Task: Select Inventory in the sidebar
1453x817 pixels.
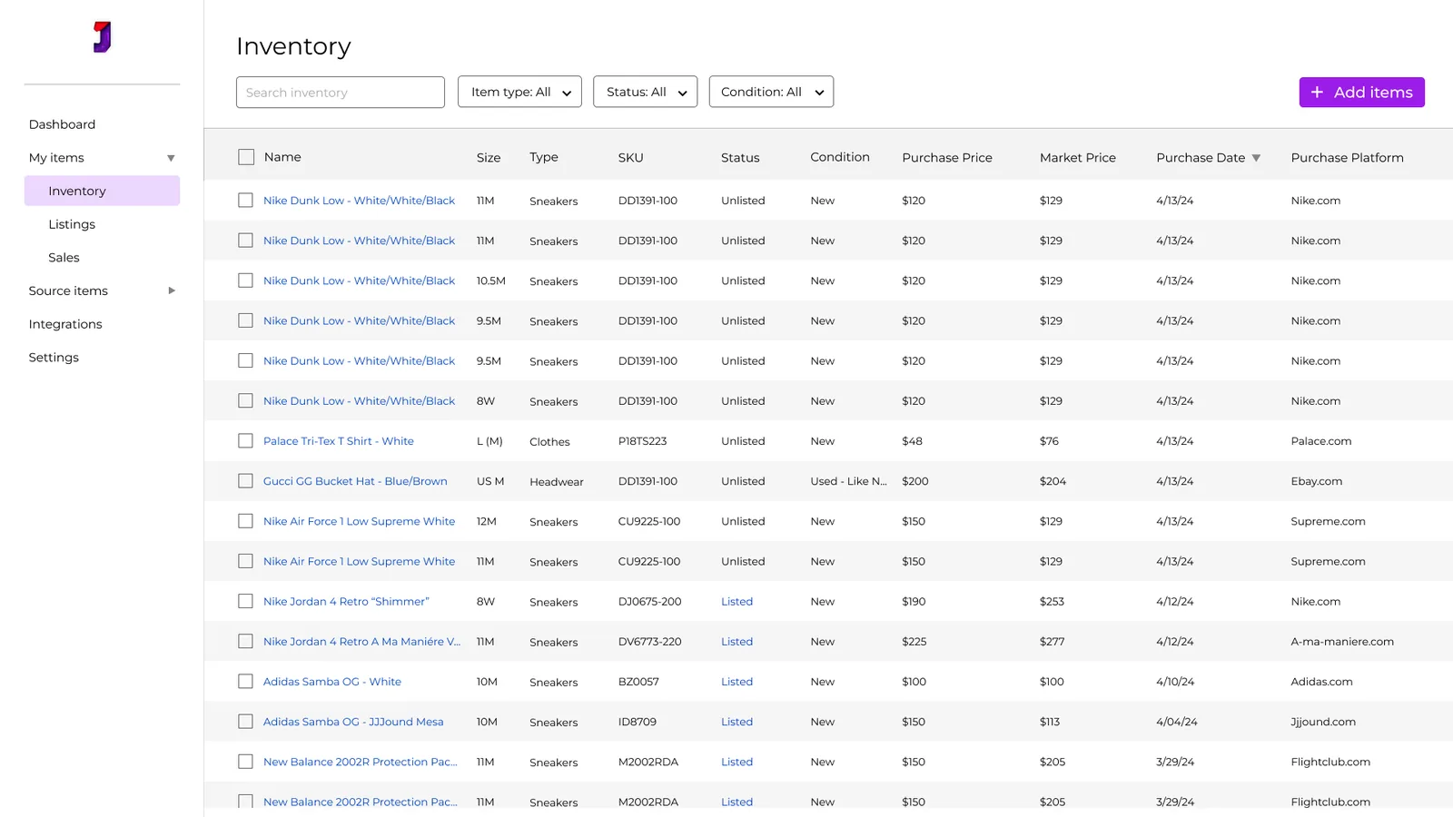Action: pyautogui.click(x=102, y=191)
